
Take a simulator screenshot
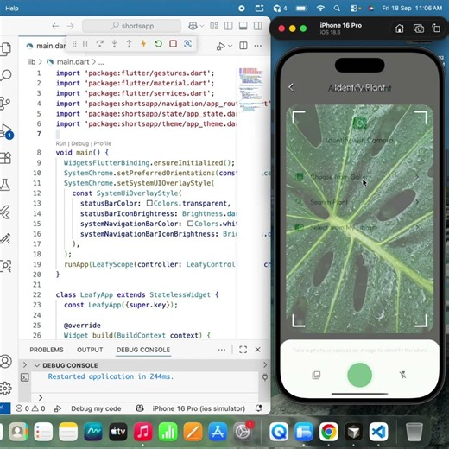click(419, 28)
